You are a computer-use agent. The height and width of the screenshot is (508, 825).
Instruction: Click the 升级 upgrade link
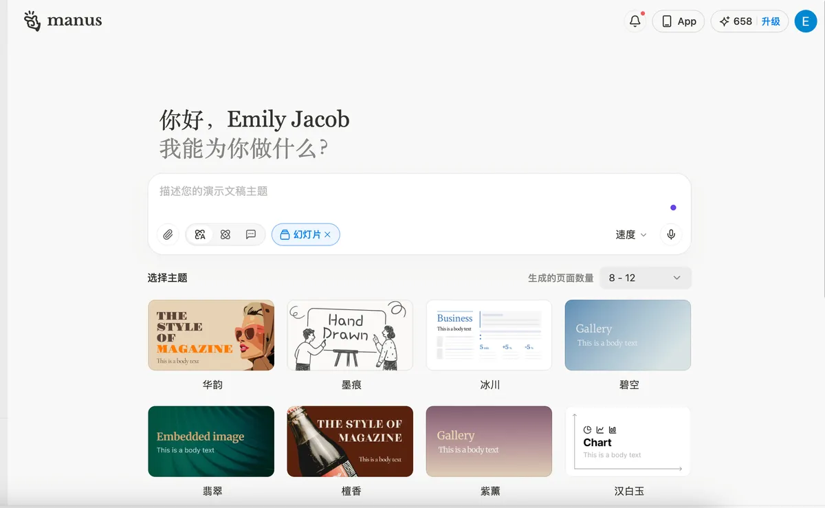tap(771, 21)
